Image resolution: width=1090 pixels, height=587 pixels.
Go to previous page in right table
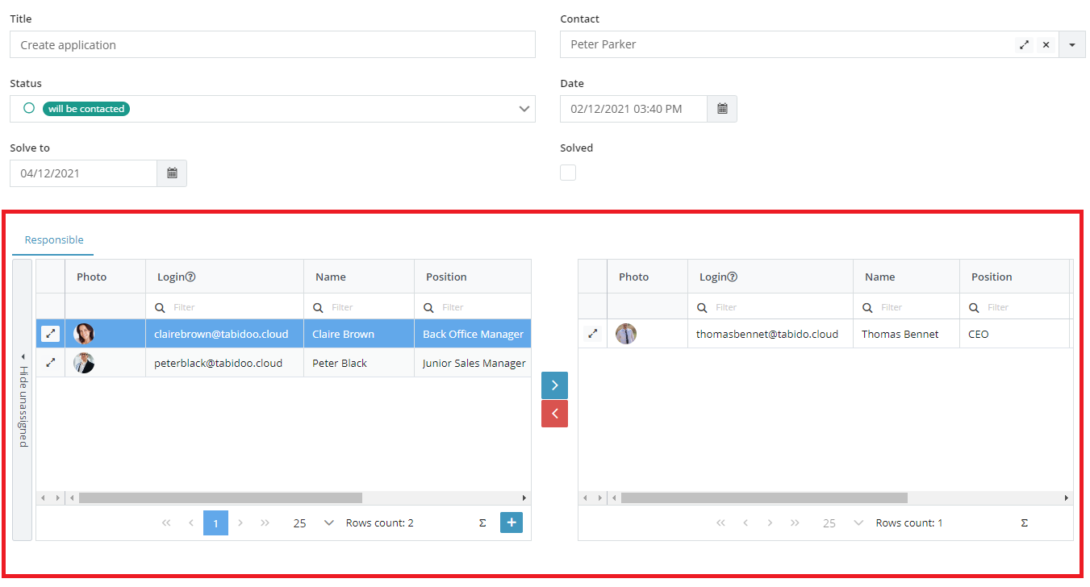pos(745,523)
